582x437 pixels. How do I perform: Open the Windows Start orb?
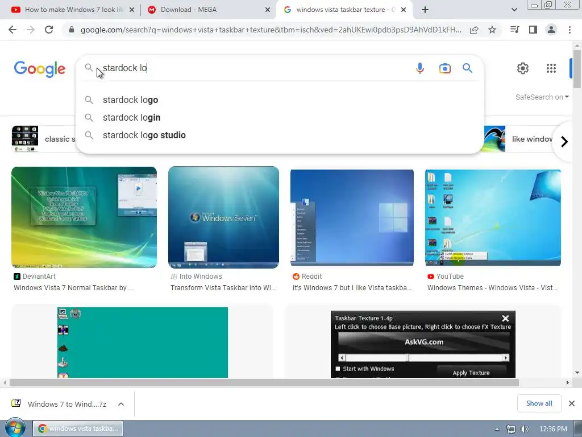(x=15, y=428)
